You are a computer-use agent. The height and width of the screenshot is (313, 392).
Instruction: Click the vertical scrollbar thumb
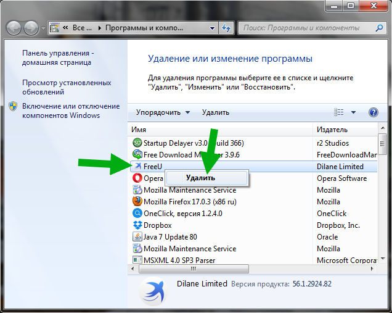tap(382, 144)
